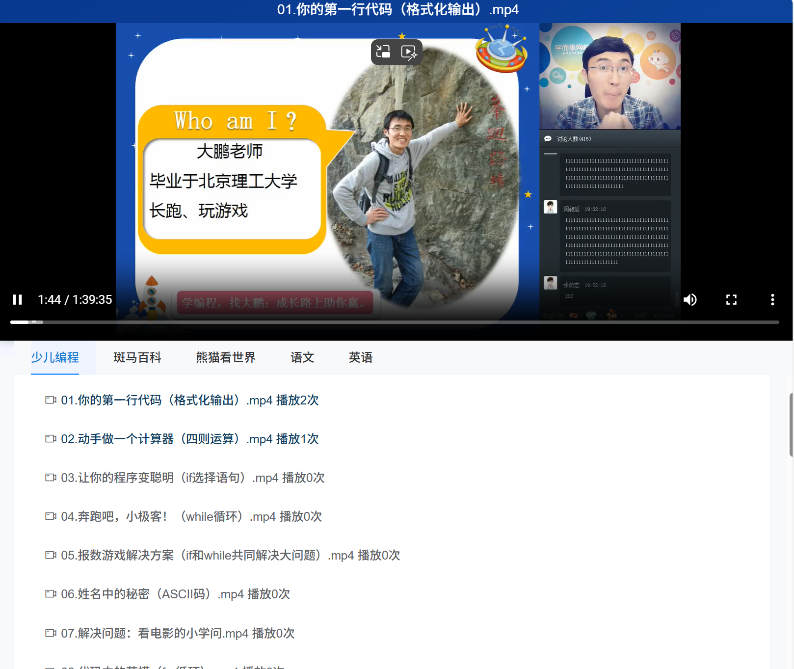Image resolution: width=794 pixels, height=669 pixels.
Task: Open 04.奔跑吧，小极客 video link
Action: tap(191, 516)
